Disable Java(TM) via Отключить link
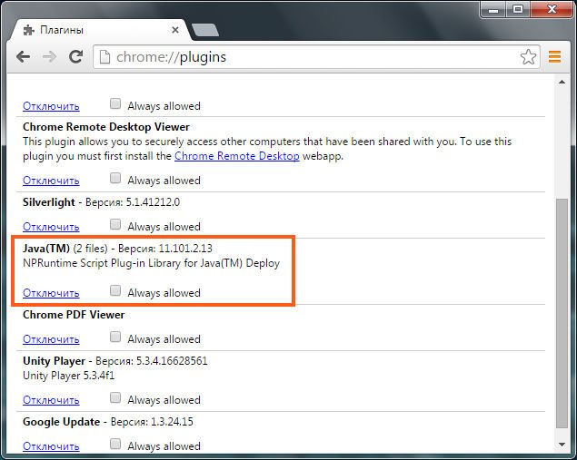This screenshot has width=577, height=460. click(x=51, y=293)
